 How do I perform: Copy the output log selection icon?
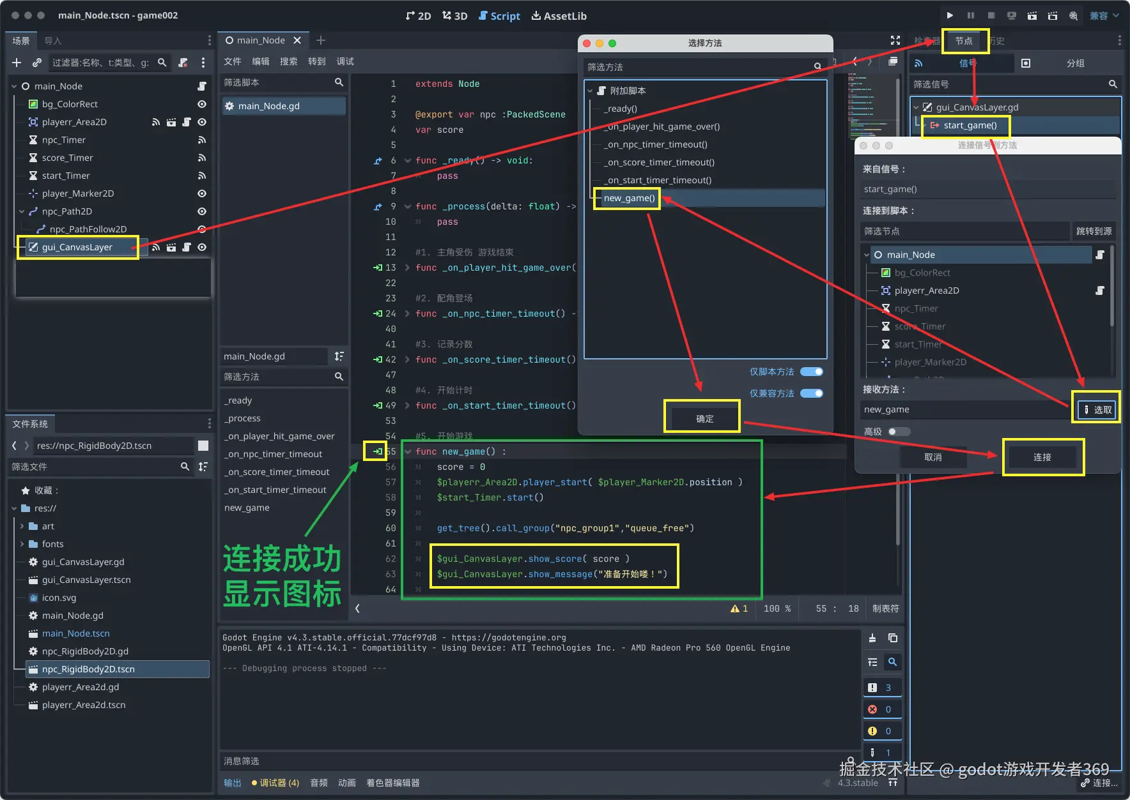[893, 638]
